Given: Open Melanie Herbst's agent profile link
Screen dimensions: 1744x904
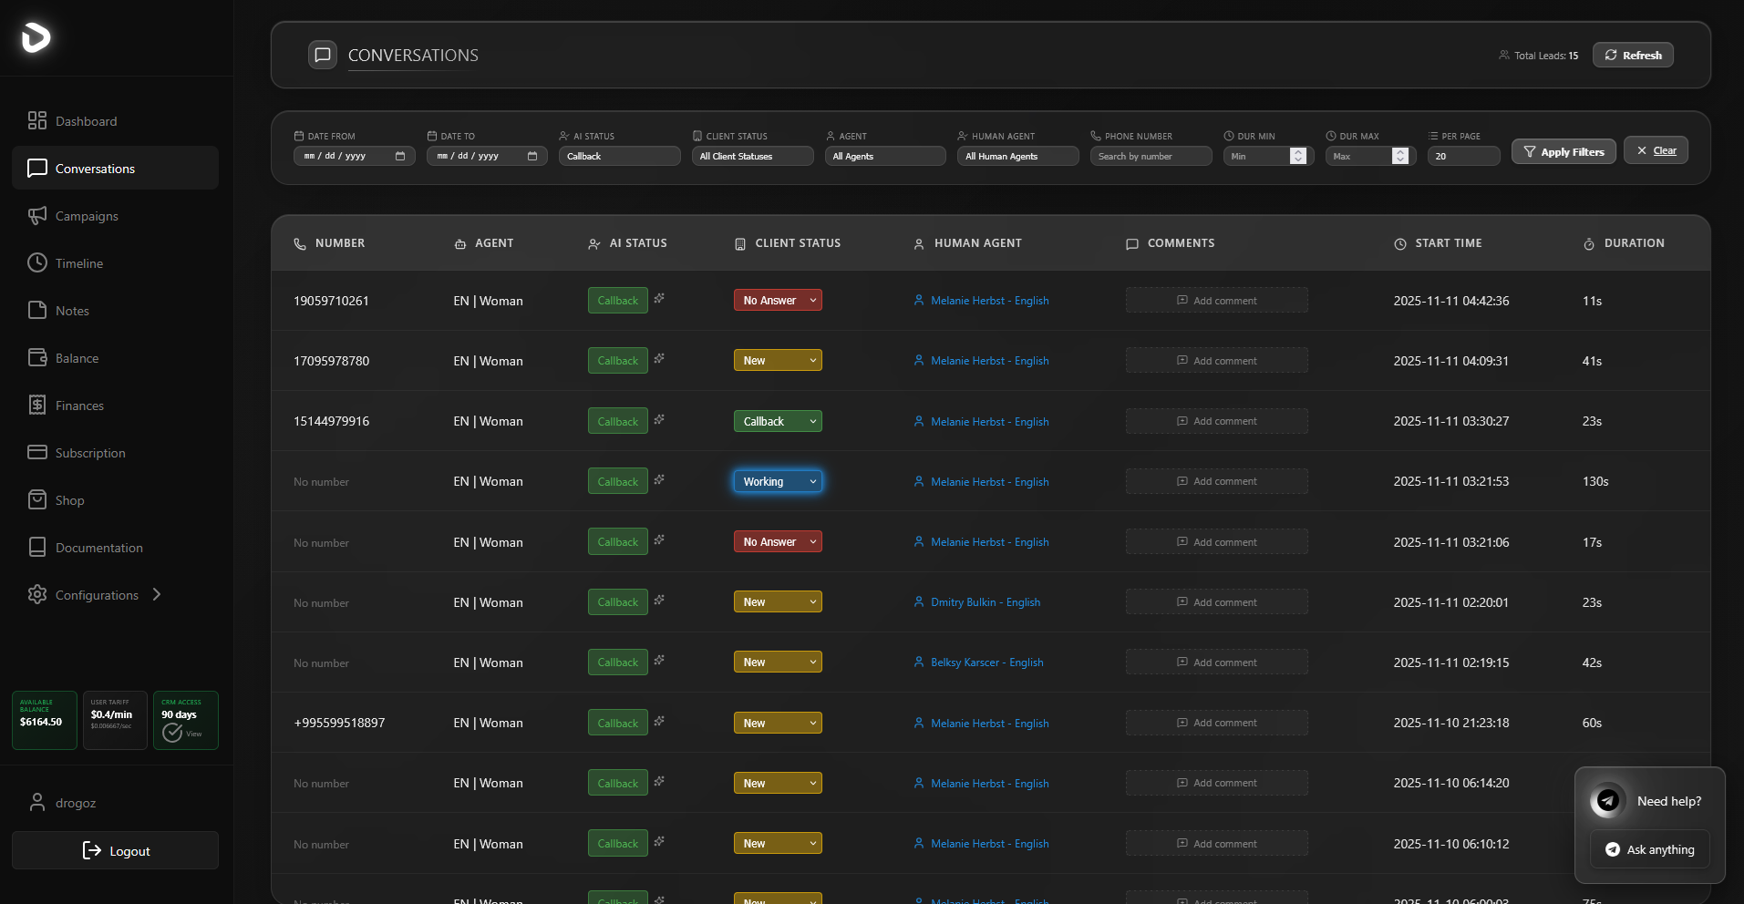Looking at the screenshot, I should tap(990, 300).
